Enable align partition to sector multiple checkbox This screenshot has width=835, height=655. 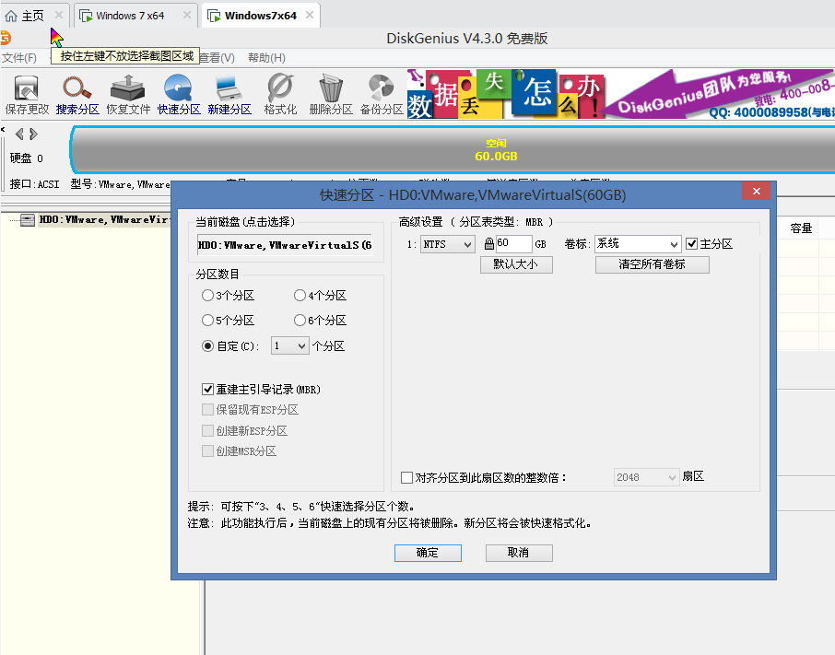click(406, 477)
